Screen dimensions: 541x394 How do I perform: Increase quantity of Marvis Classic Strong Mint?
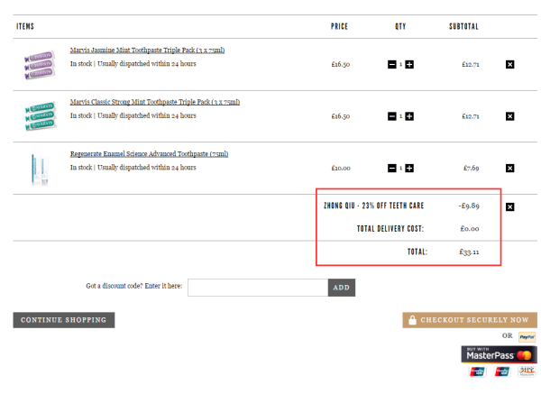click(409, 116)
